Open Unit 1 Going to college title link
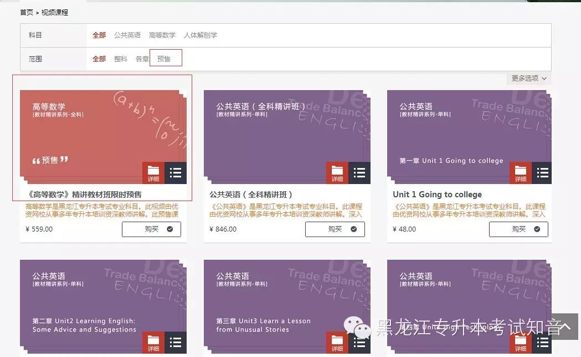Image resolution: width=581 pixels, height=357 pixels. point(437,195)
